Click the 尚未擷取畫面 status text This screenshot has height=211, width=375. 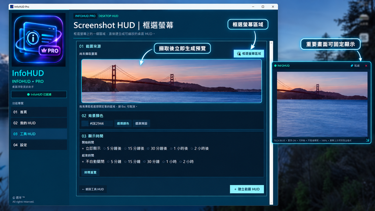(88, 54)
